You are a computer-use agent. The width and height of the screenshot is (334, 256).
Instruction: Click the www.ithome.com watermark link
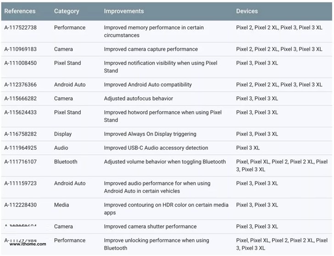tap(28, 244)
